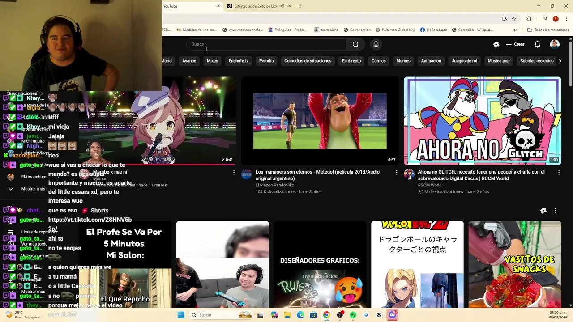
Task: Start voice search with the microphone icon
Action: [x=376, y=44]
